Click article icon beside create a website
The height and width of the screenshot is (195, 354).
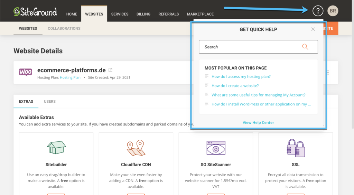[x=207, y=85]
